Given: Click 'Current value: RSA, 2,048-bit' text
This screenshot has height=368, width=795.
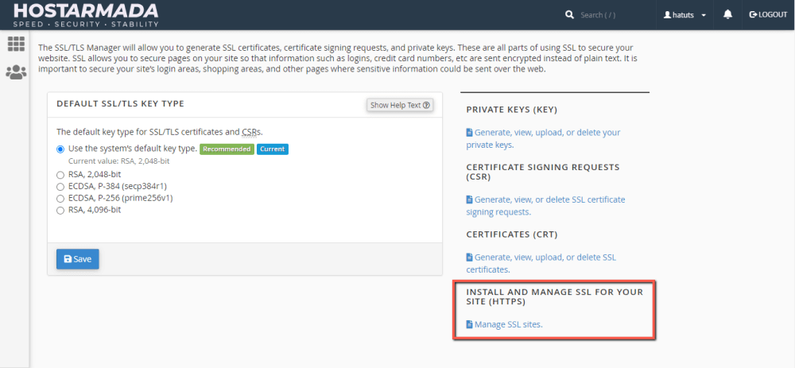Looking at the screenshot, I should (x=118, y=161).
